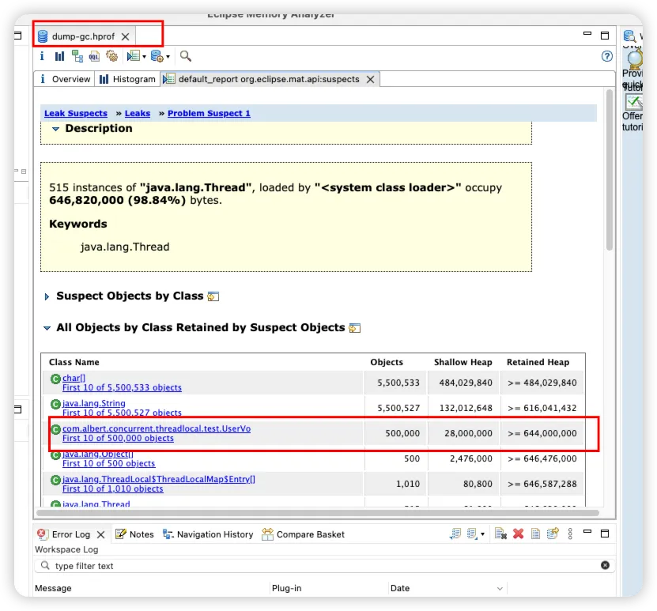This screenshot has height=611, width=657.
Task: Close the default_report suspects tab
Action: (369, 79)
